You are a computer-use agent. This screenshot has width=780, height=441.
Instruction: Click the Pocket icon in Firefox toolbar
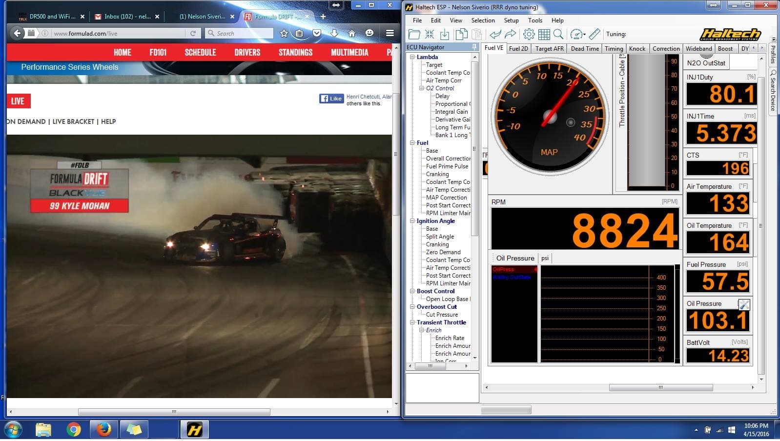click(317, 33)
